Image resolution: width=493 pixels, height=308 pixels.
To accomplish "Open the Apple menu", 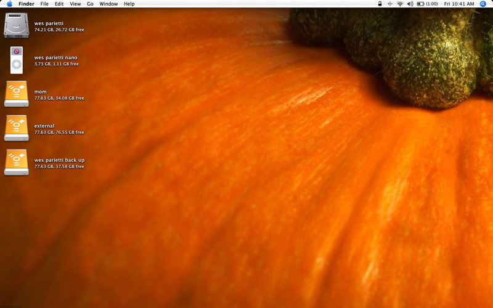I will (9, 4).
